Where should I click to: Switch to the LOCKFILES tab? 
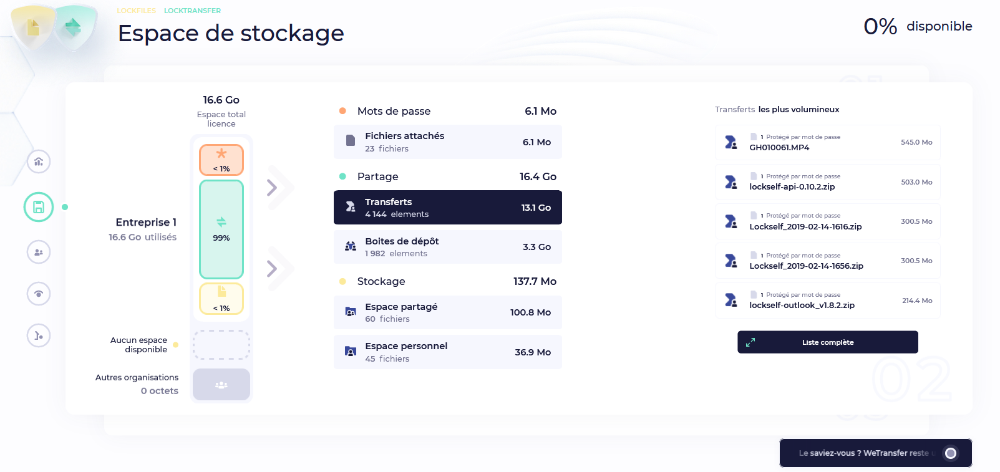(136, 11)
